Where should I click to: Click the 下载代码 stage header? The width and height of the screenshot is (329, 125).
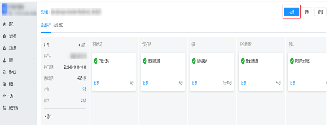97,44
